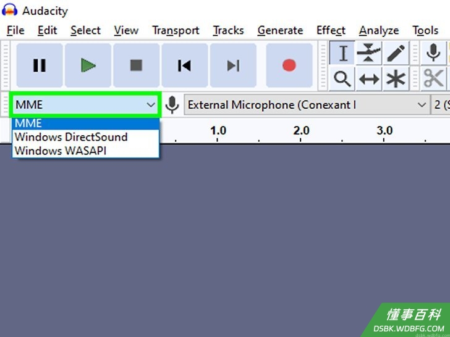Click the 3.0 mark on the timeline ruler
450x337 pixels.
click(384, 131)
